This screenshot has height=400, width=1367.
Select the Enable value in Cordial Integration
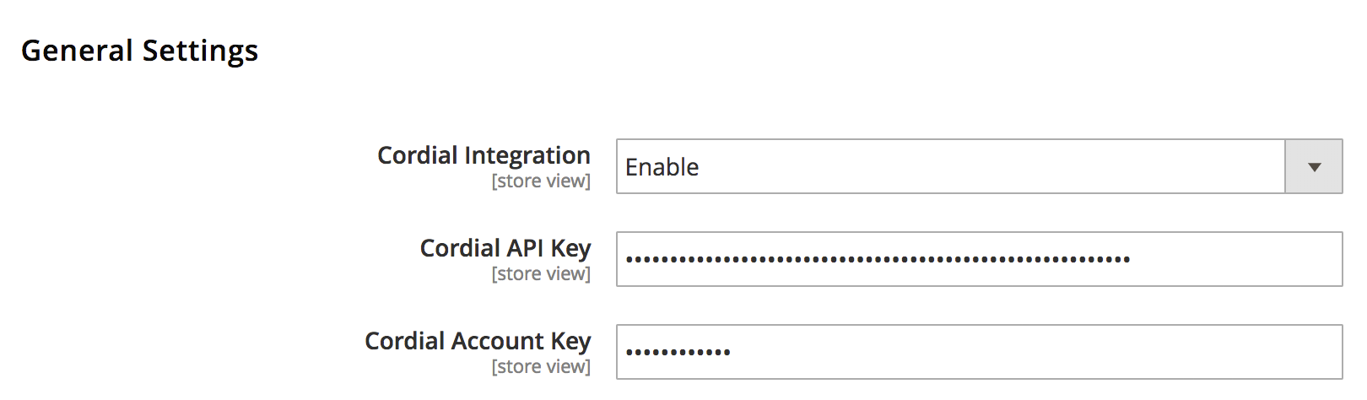pos(662,167)
